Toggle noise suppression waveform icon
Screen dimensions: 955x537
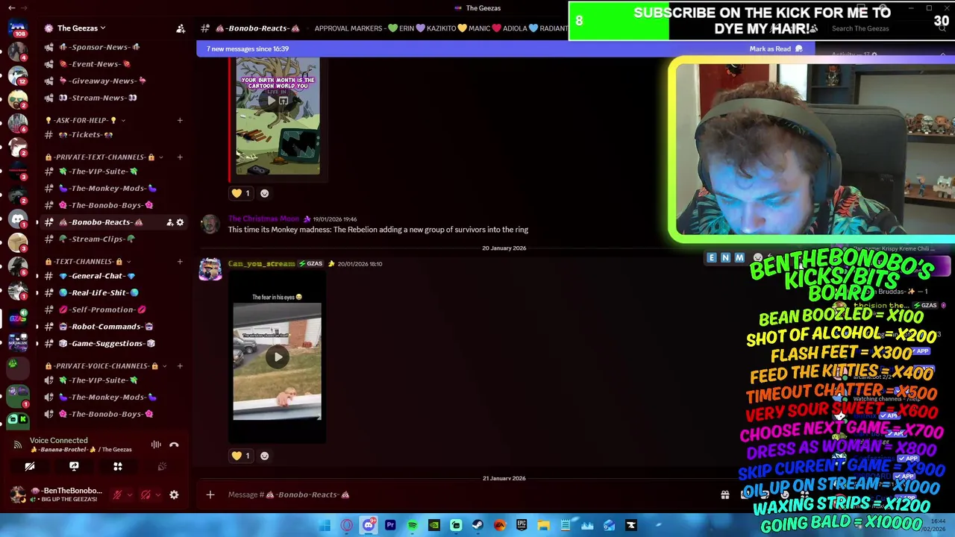coord(156,445)
